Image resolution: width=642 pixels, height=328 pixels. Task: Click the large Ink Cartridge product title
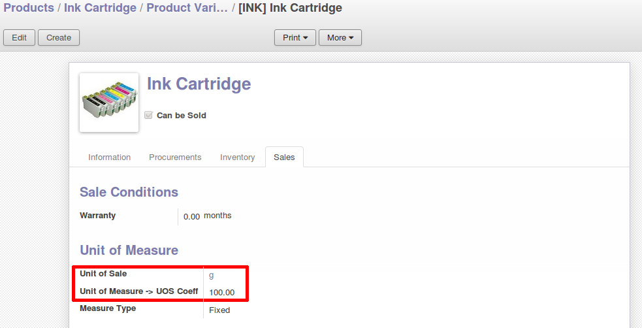[199, 84]
